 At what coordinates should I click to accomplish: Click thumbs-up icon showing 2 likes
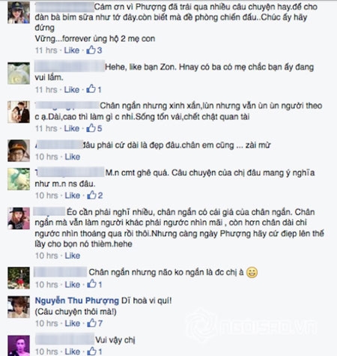tap(91, 195)
